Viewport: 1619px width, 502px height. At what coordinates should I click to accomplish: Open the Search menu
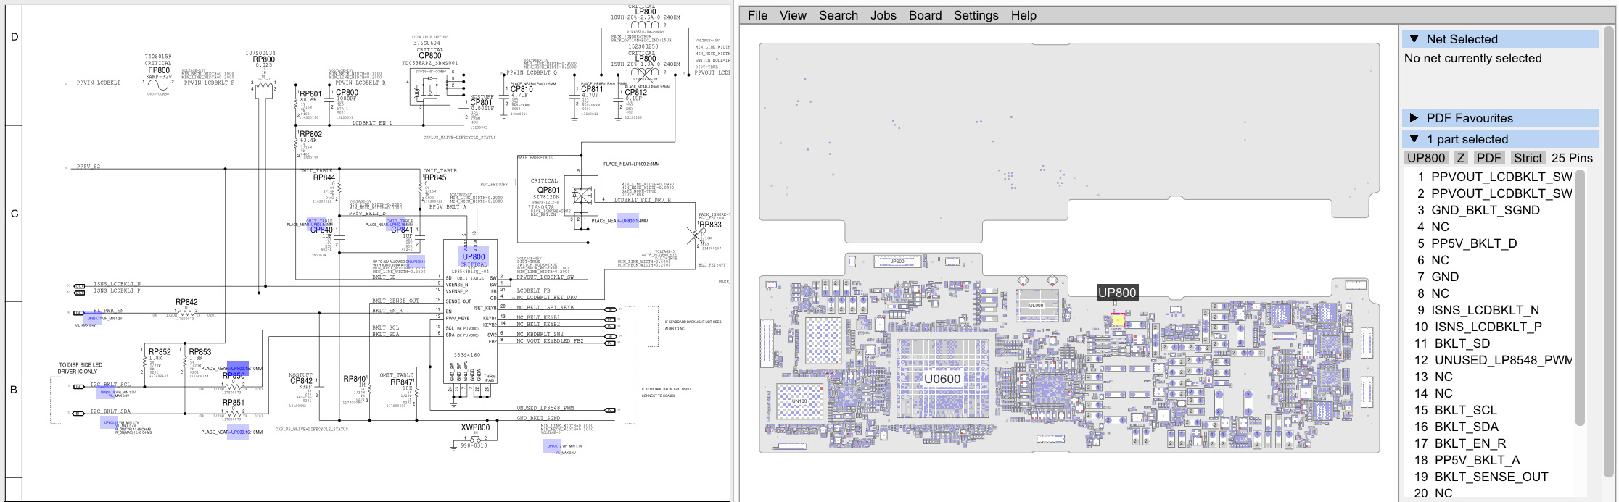[838, 15]
